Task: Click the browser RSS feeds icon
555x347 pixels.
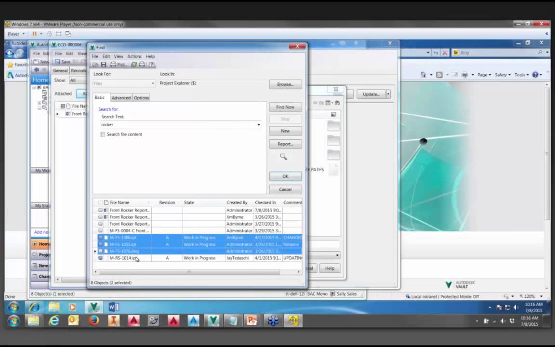Action: coord(439,75)
